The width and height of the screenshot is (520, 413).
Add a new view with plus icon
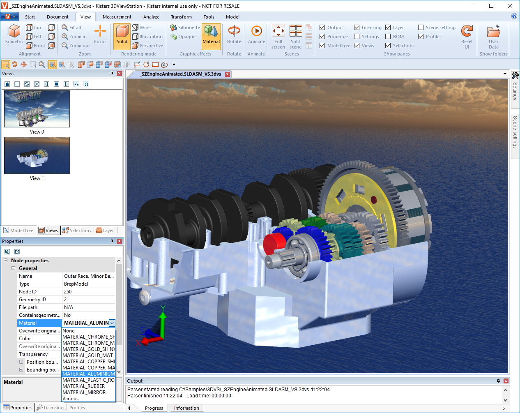[x=17, y=84]
